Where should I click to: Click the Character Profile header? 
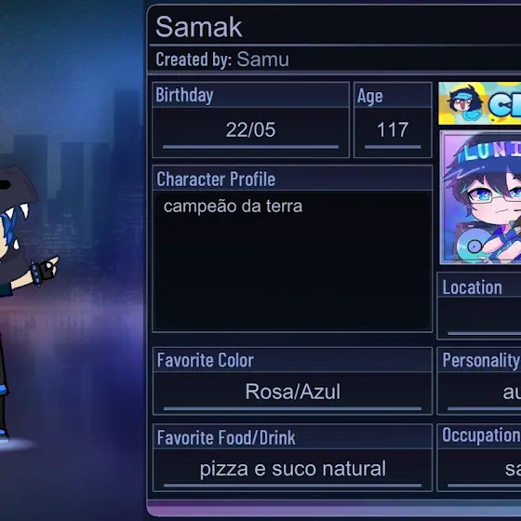tap(216, 180)
